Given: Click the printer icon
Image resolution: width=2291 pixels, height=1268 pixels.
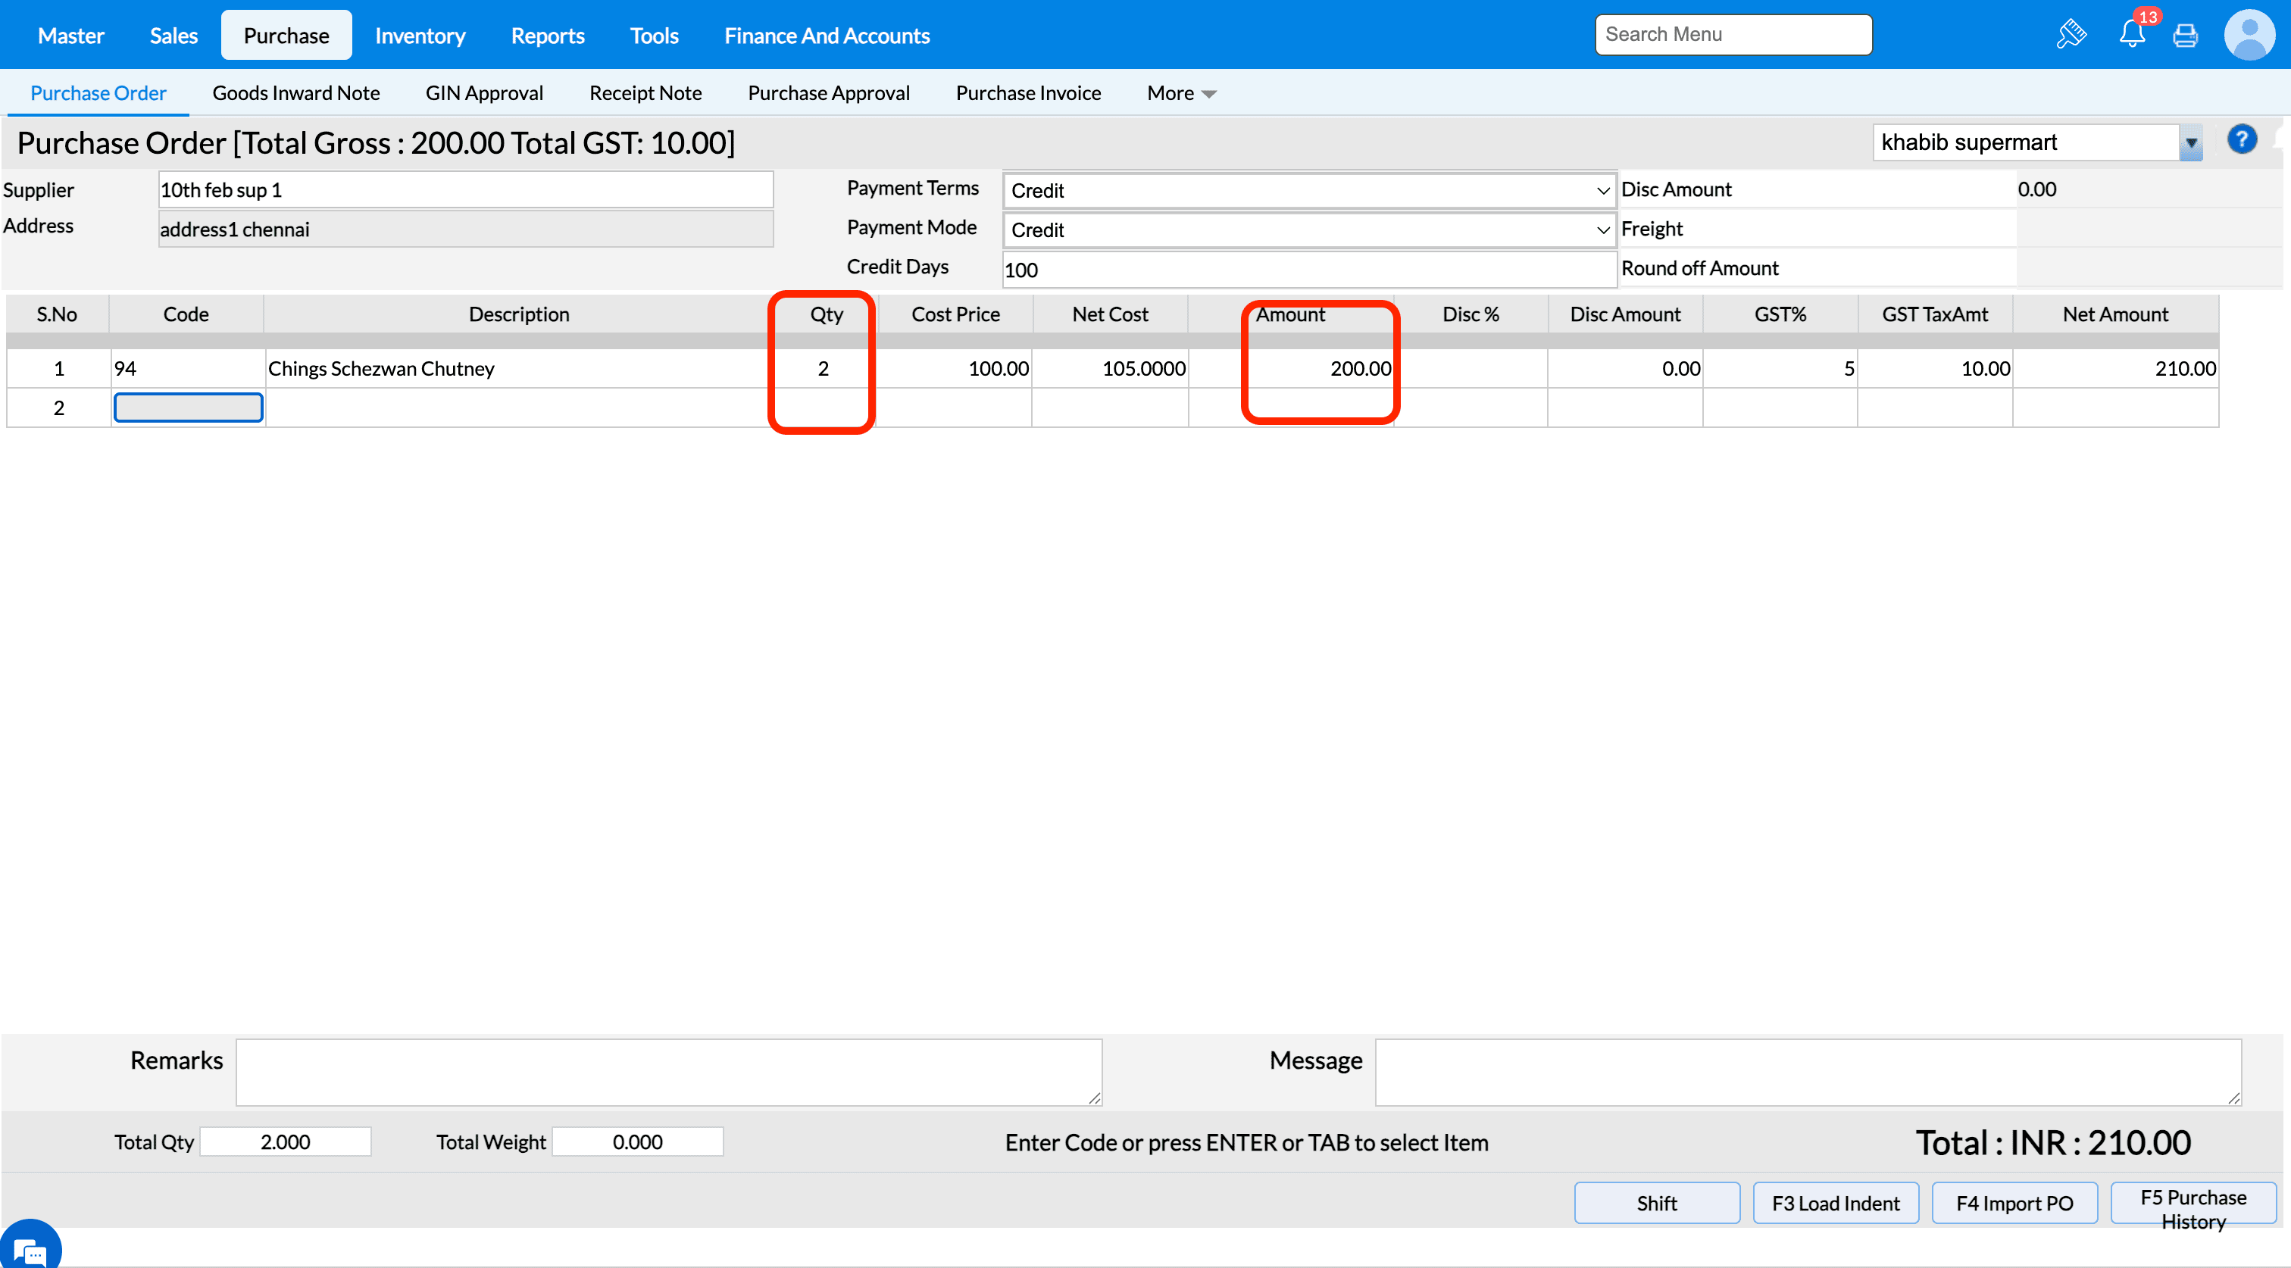Looking at the screenshot, I should [2184, 36].
